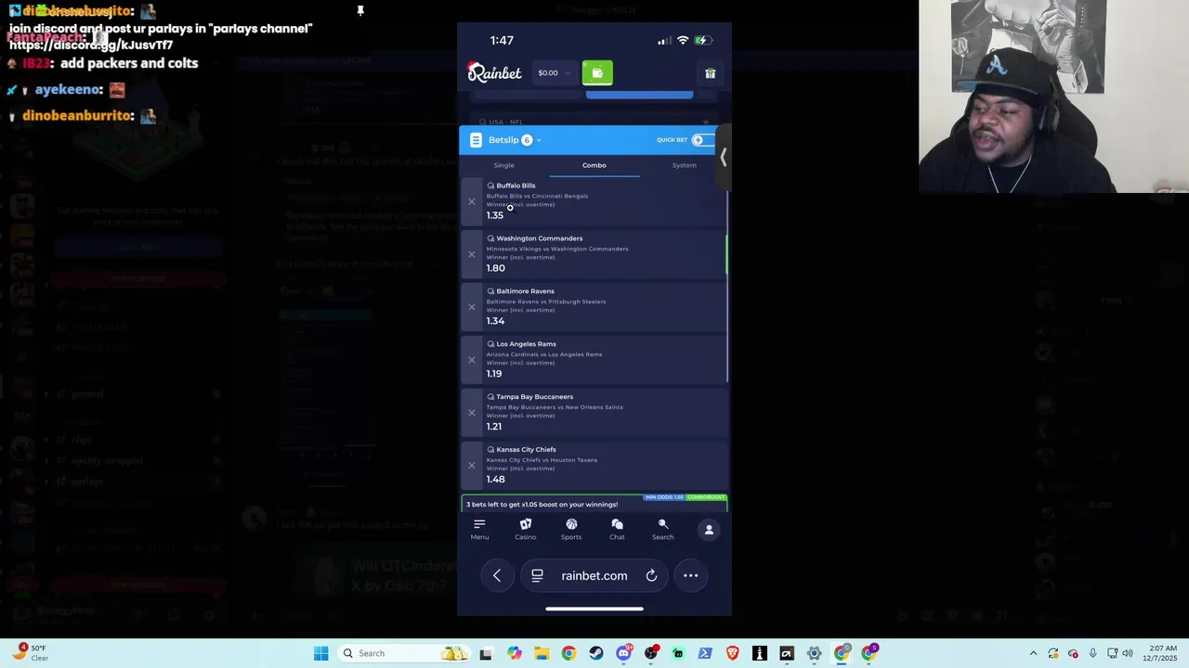The image size is (1189, 668).
Task: Open OBS Studio from the taskbar
Action: 651,653
